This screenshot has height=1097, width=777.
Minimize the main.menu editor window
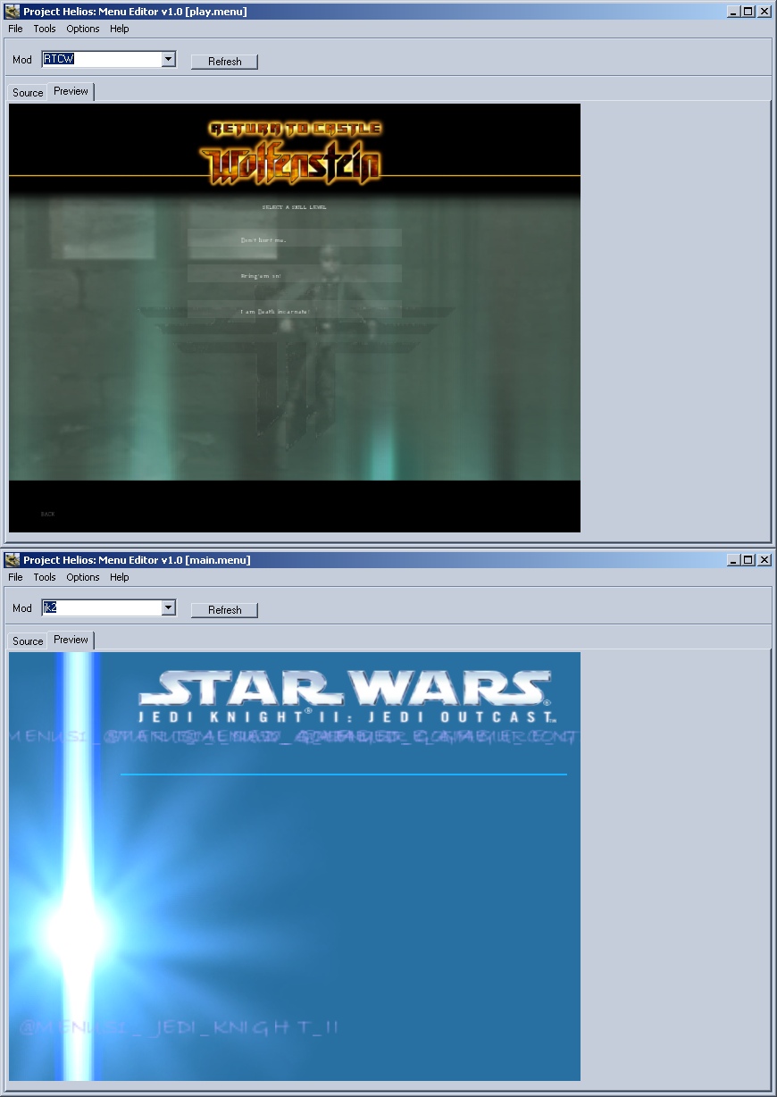pyautogui.click(x=733, y=560)
